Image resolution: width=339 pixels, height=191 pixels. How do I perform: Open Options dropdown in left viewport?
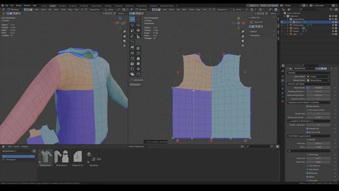coord(122,13)
